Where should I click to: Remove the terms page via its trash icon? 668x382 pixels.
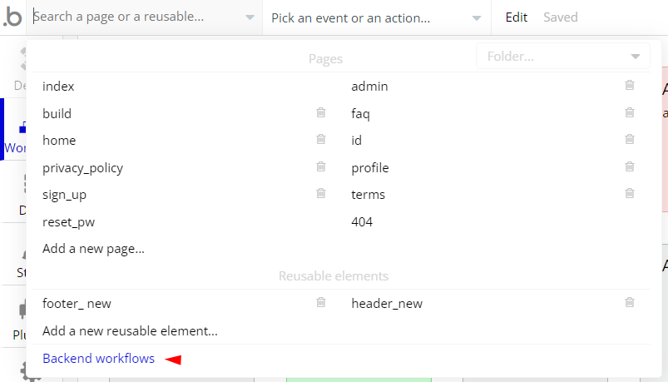point(630,194)
